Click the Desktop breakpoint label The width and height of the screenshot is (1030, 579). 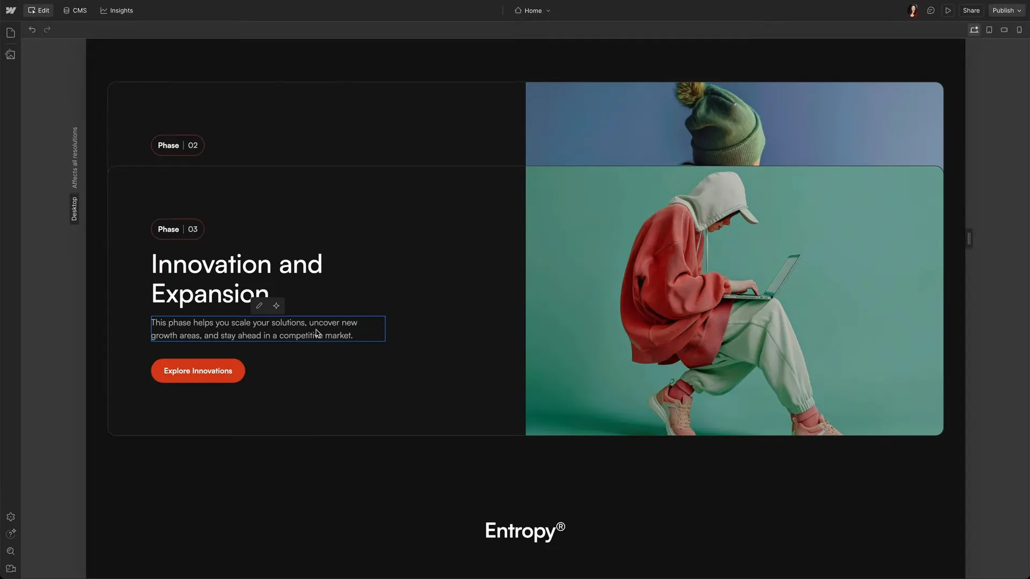tap(75, 209)
